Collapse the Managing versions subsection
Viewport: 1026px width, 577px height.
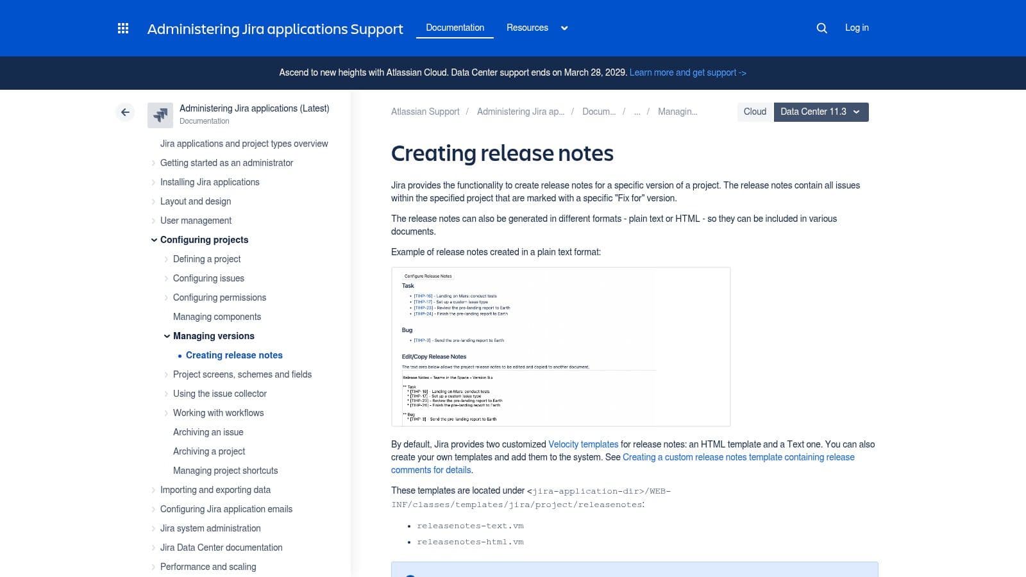[167, 336]
